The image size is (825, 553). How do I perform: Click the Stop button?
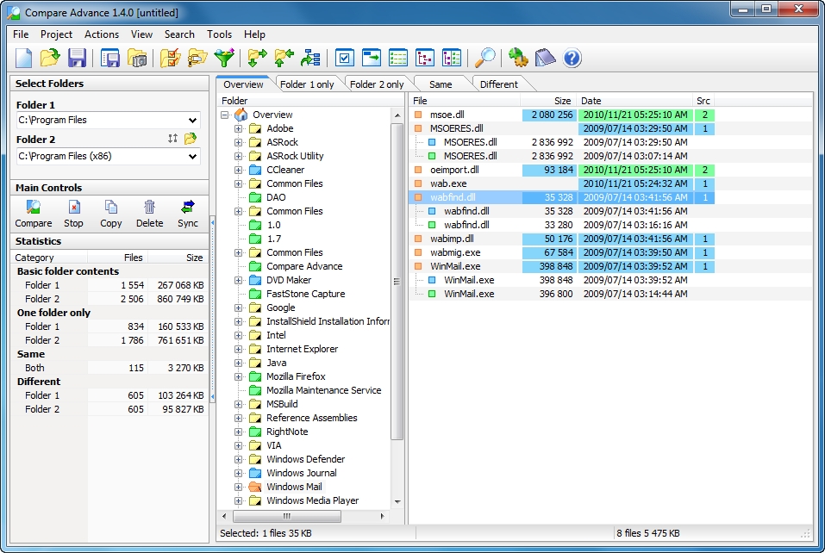coord(73,214)
